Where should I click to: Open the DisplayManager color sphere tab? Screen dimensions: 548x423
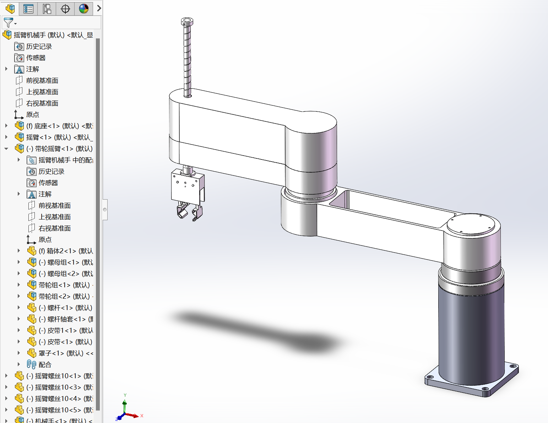click(x=84, y=9)
